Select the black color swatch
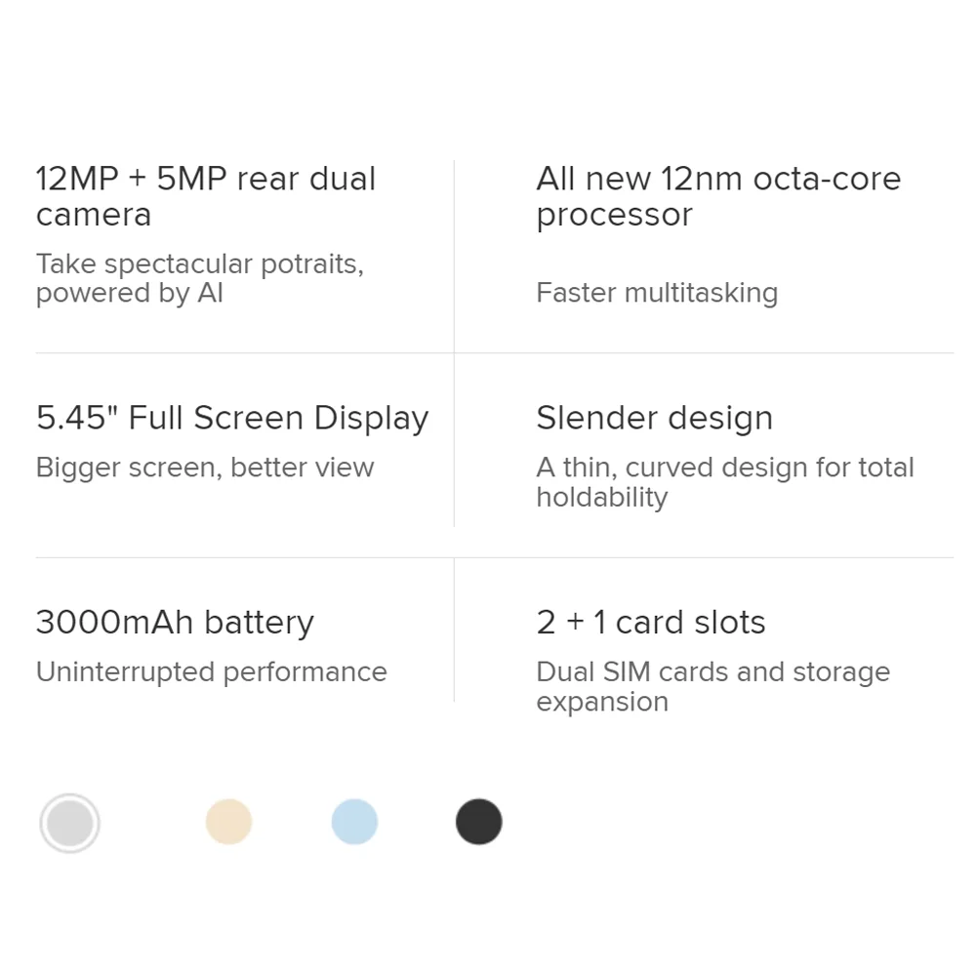 [478, 822]
